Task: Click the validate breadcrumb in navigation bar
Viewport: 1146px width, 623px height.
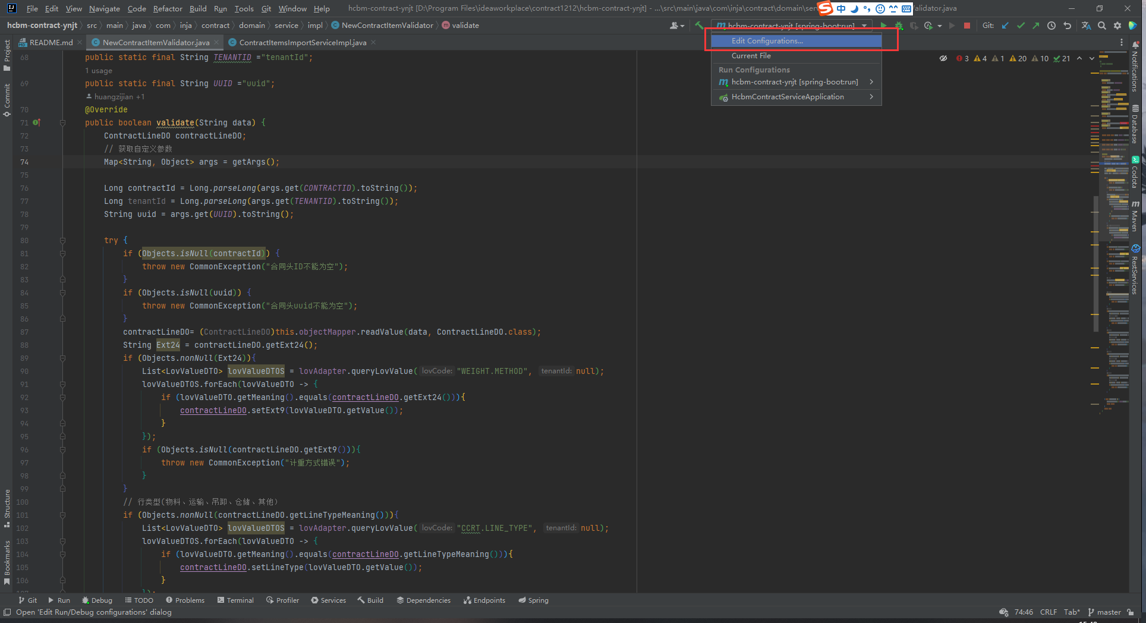Action: click(461, 26)
